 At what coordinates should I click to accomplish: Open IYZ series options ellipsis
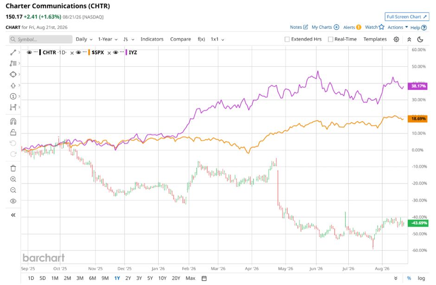122,52
